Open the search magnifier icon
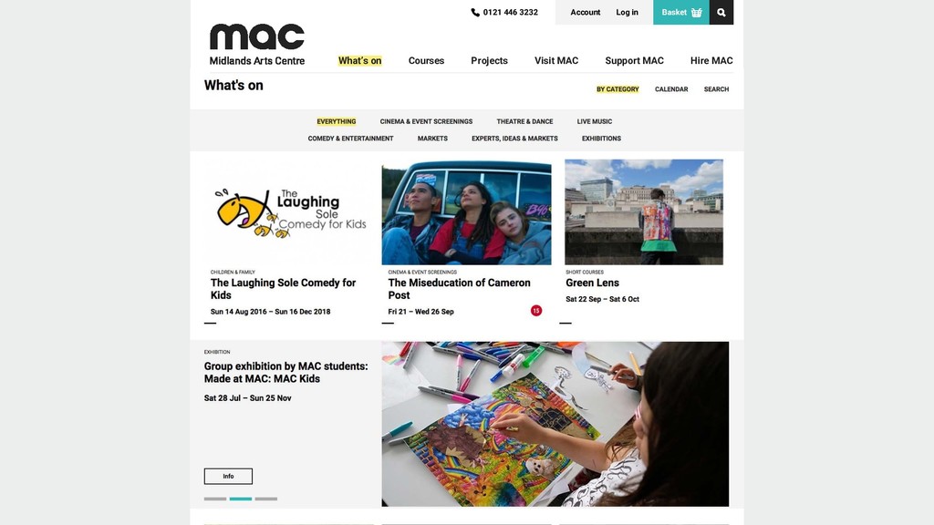 pos(721,12)
